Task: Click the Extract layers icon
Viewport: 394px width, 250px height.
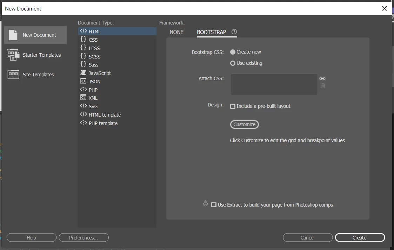Action: click(205, 204)
